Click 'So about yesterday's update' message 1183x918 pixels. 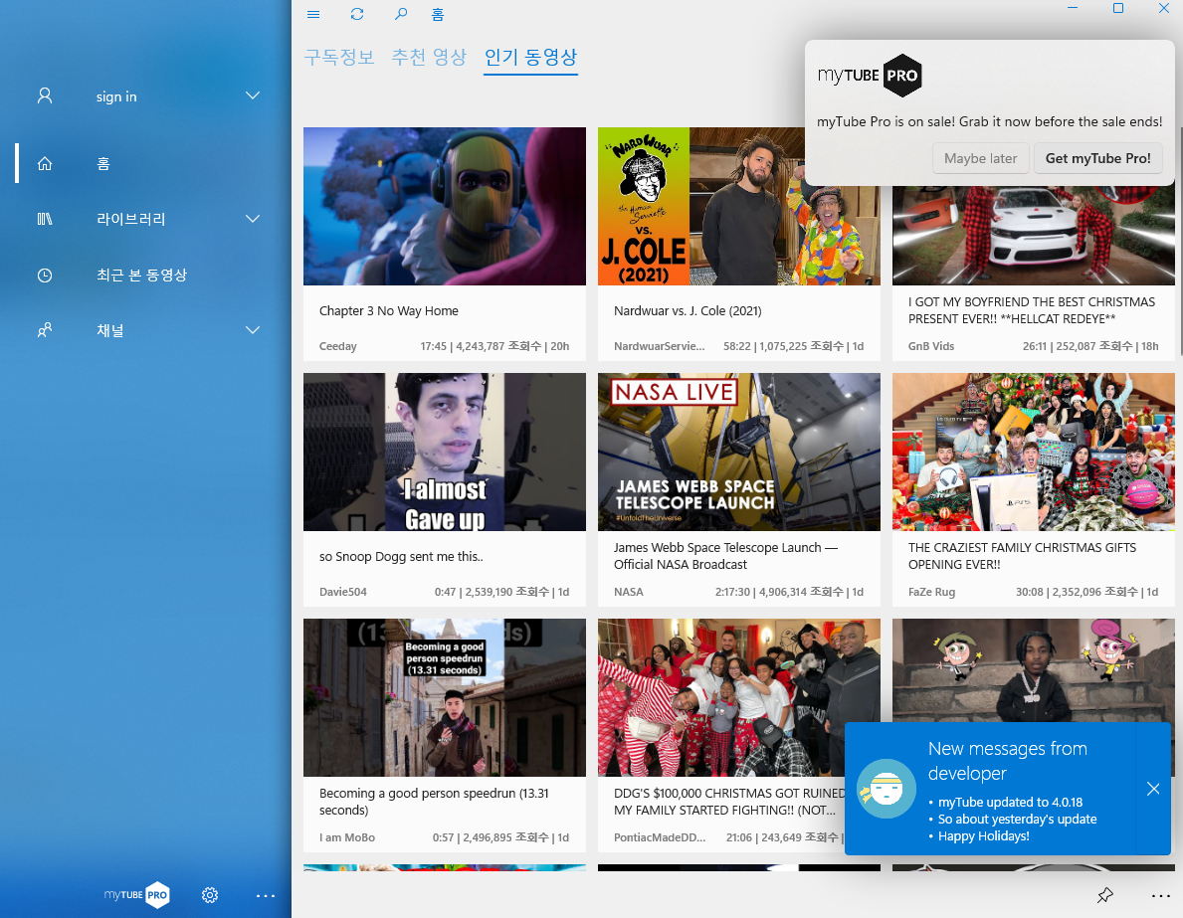[1017, 820]
